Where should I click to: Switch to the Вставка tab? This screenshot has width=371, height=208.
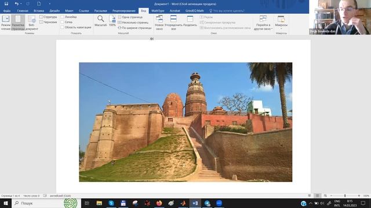39,10
